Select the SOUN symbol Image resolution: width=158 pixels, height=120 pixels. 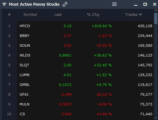tap(25, 45)
